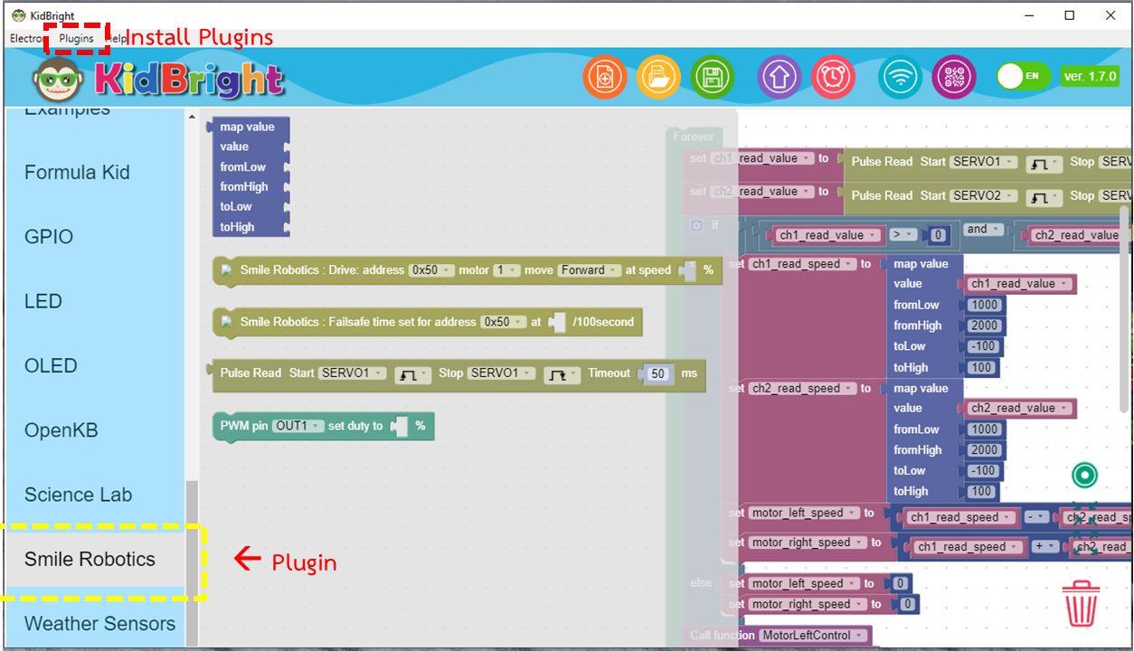This screenshot has width=1134, height=651.
Task: Open the 'and' logic operator dropdown
Action: 982,230
